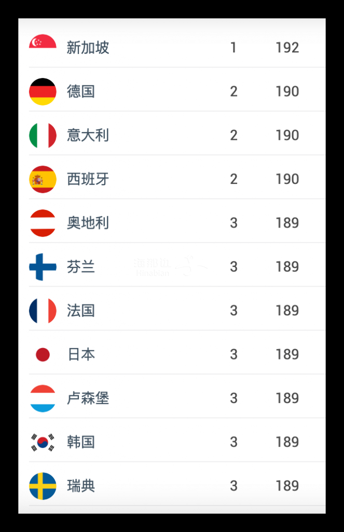Select the 奥地利 country name
The width and height of the screenshot is (344, 532).
[88, 223]
